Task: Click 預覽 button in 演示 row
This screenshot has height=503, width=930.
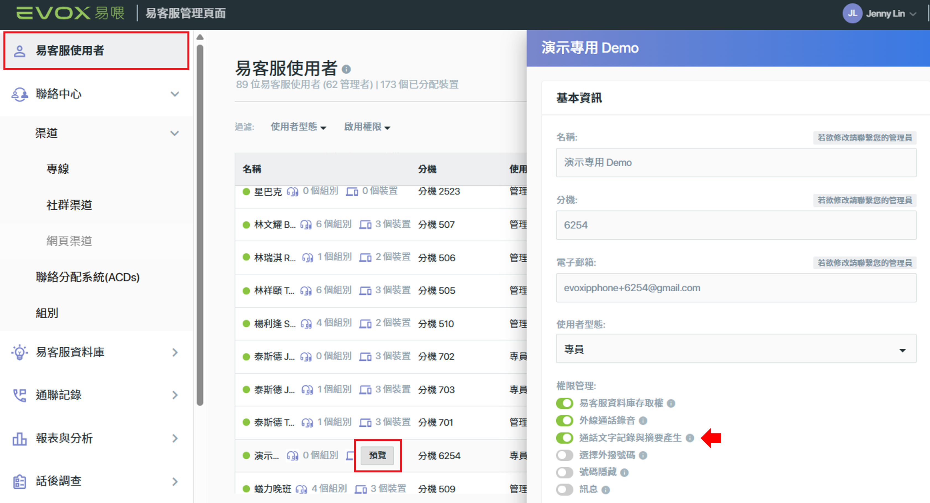Action: (x=378, y=455)
